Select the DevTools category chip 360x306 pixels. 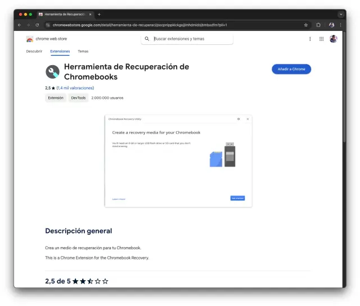(78, 98)
